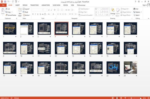Click the Save icon in quick access toolbar

click(5, 1)
